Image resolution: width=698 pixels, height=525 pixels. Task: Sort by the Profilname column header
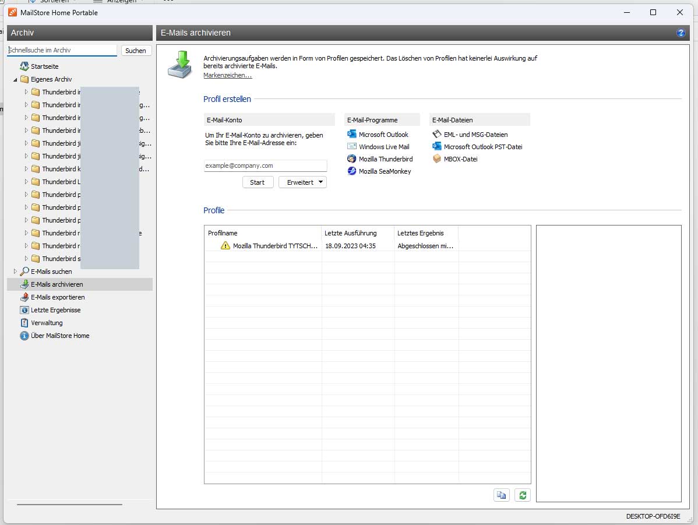263,233
